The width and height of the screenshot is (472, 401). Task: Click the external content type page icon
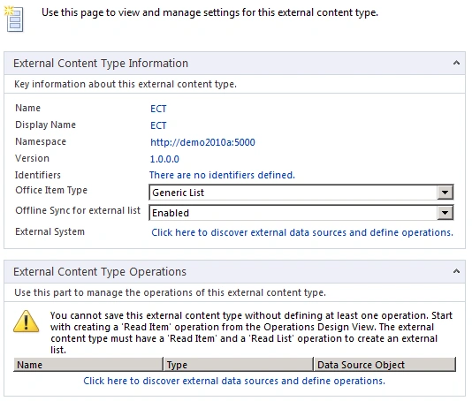[x=14, y=19]
